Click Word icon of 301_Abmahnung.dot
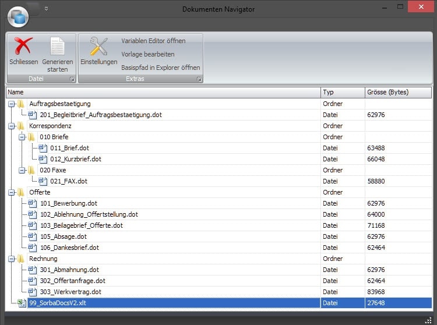The height and width of the screenshot is (325, 437). [32, 270]
